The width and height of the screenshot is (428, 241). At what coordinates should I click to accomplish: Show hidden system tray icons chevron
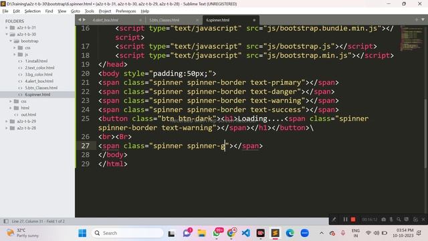(x=322, y=233)
